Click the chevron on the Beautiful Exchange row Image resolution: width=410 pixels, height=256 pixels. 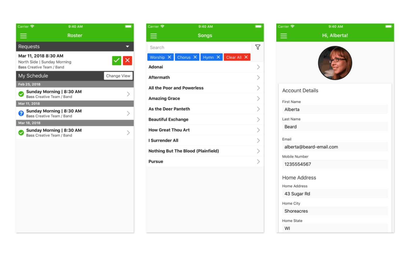click(x=258, y=120)
